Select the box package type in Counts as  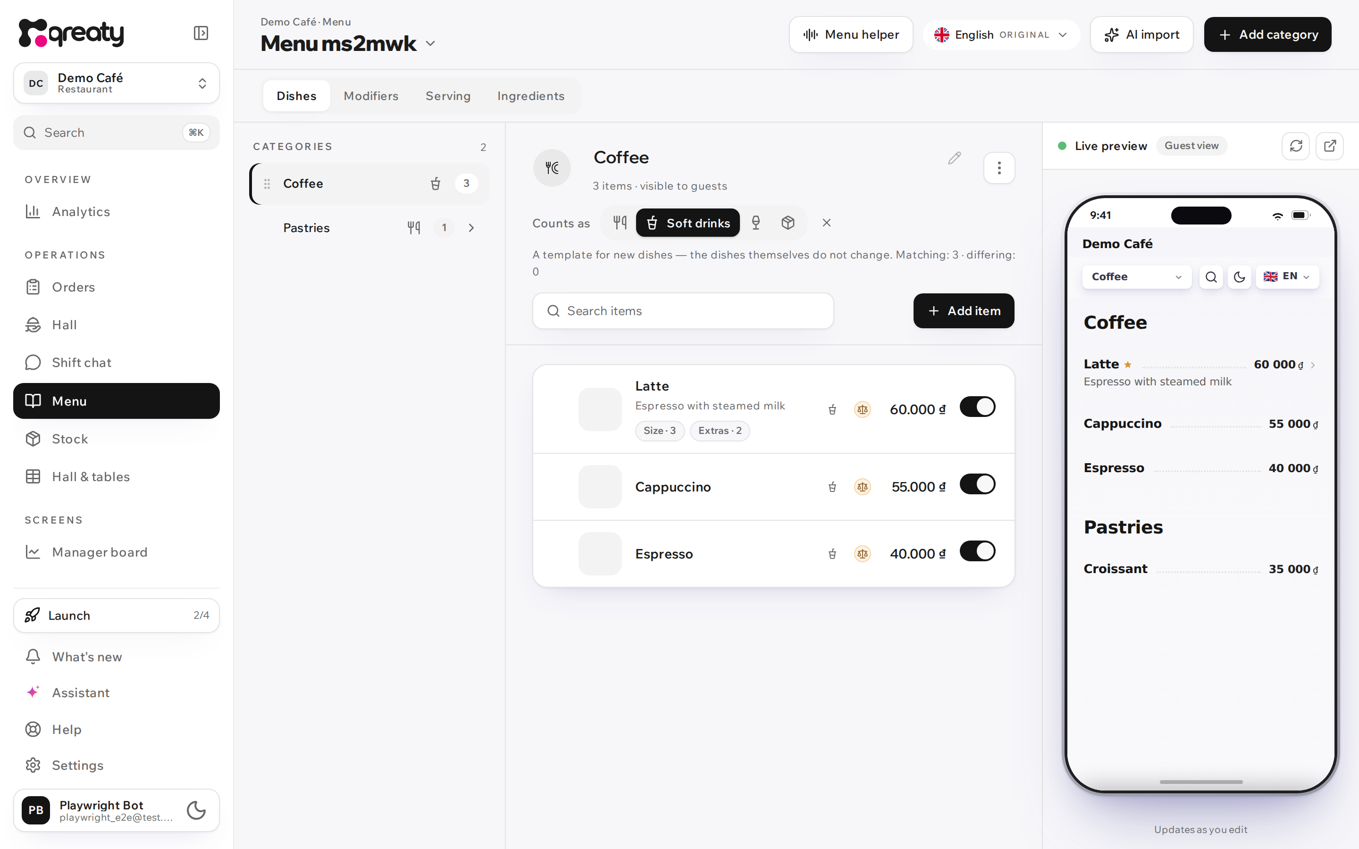788,223
